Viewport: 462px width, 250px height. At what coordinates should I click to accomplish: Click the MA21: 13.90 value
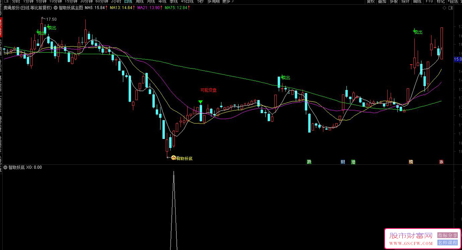pos(149,7)
